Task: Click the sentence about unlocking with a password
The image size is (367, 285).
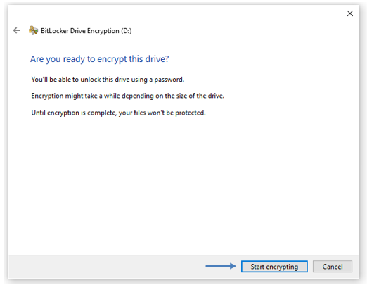Action: pos(108,80)
